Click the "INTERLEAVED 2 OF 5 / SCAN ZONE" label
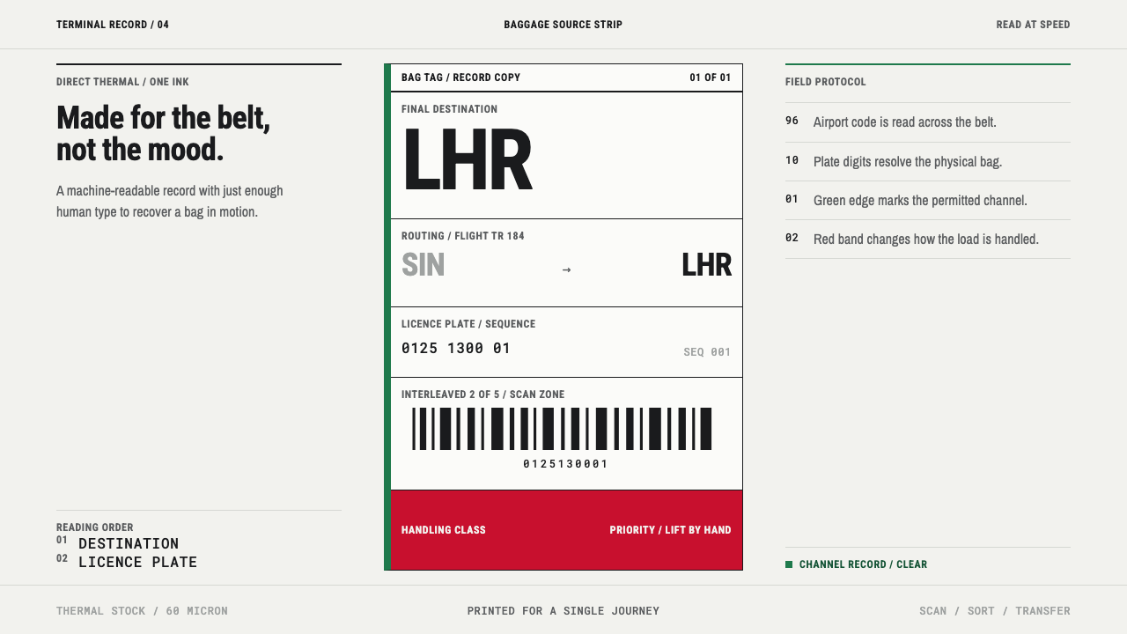The height and width of the screenshot is (634, 1127). [483, 394]
